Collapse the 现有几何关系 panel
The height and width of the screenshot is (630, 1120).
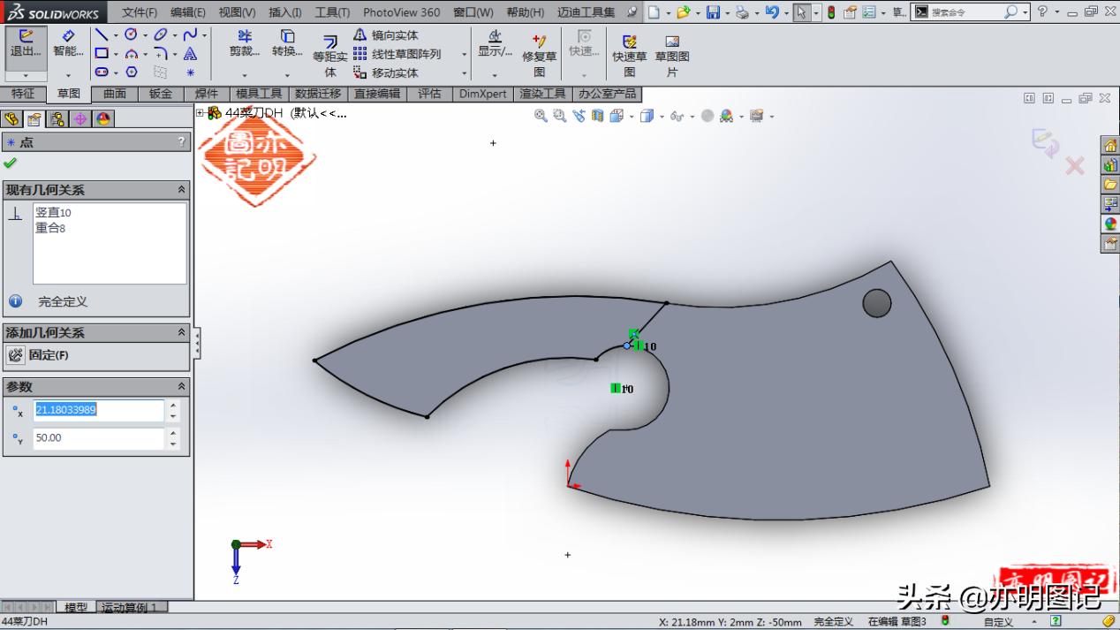point(180,189)
